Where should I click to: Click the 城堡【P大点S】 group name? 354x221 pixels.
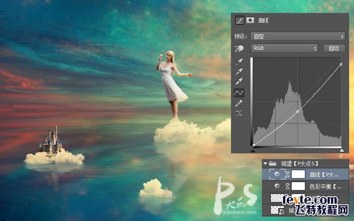[300, 163]
